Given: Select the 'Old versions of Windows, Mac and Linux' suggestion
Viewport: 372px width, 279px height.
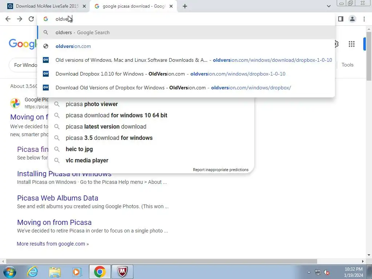Looking at the screenshot, I should (186, 60).
